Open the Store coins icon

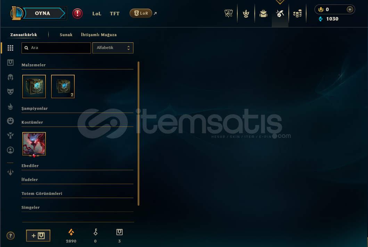point(297,14)
